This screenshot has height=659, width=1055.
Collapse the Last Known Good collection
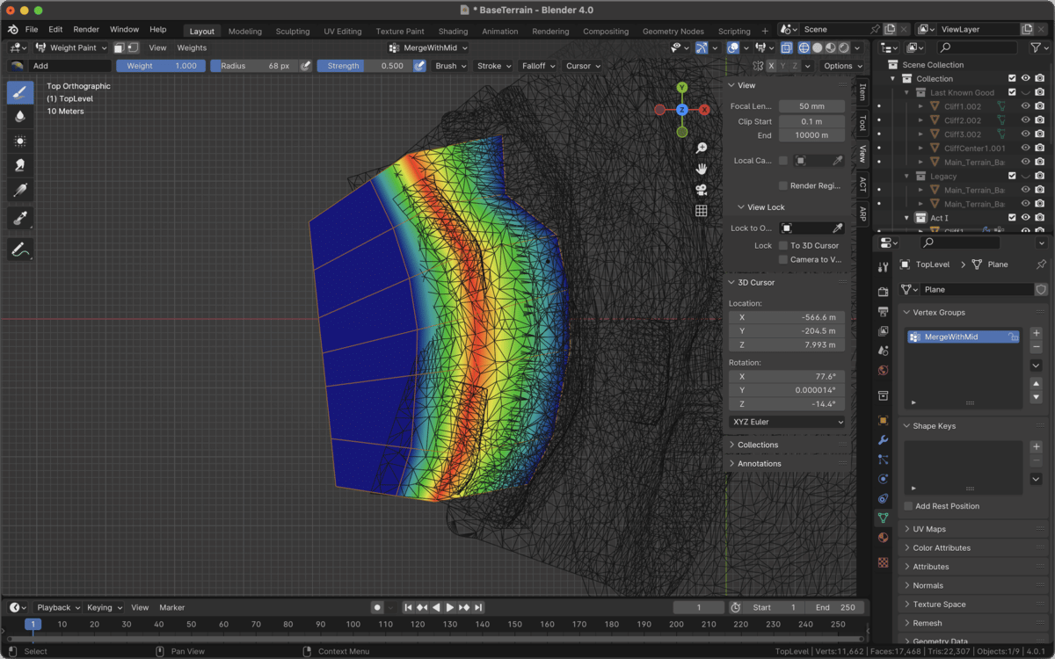point(906,92)
